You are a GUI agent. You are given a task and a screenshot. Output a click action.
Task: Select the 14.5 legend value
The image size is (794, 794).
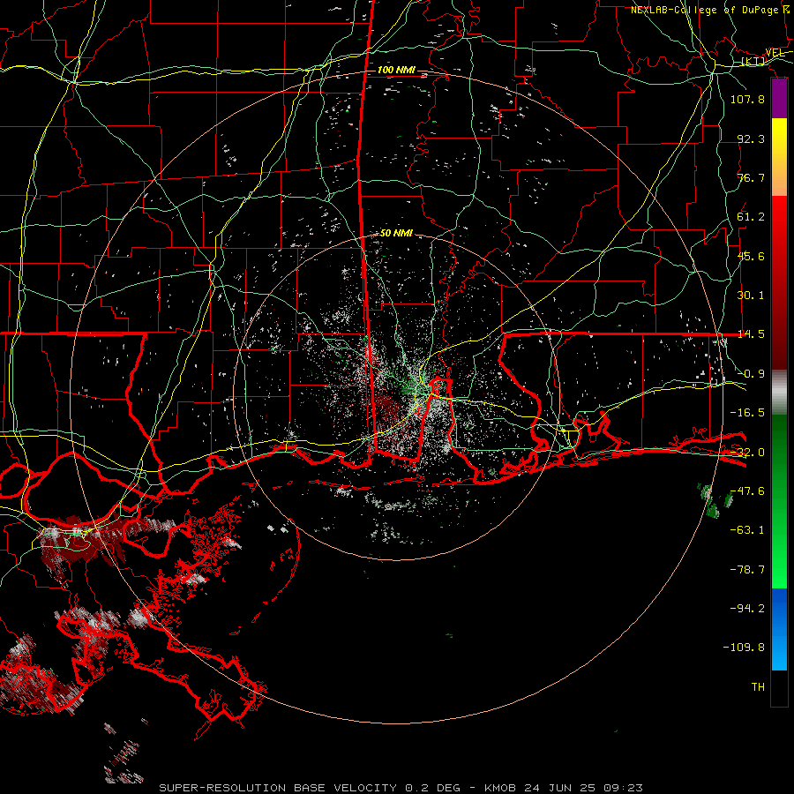(751, 334)
